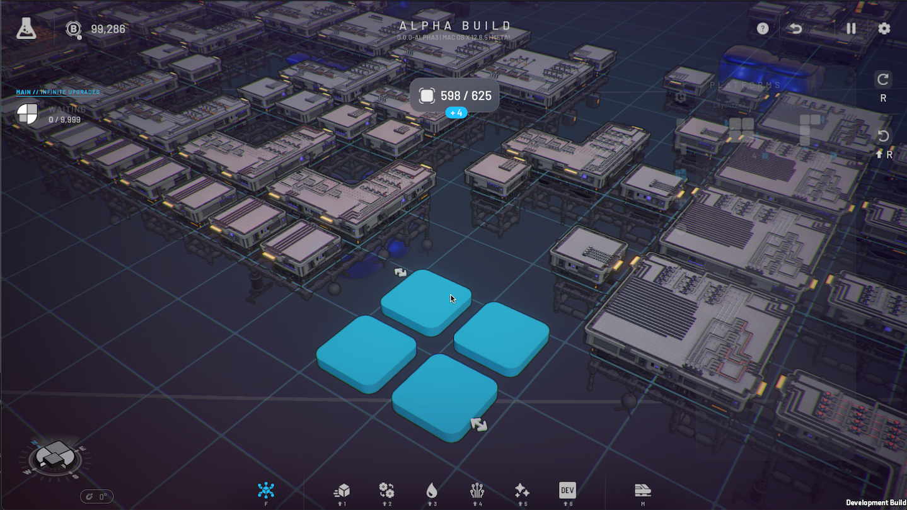Rotate platform clockwise with R button
907x510 pixels.
click(883, 79)
